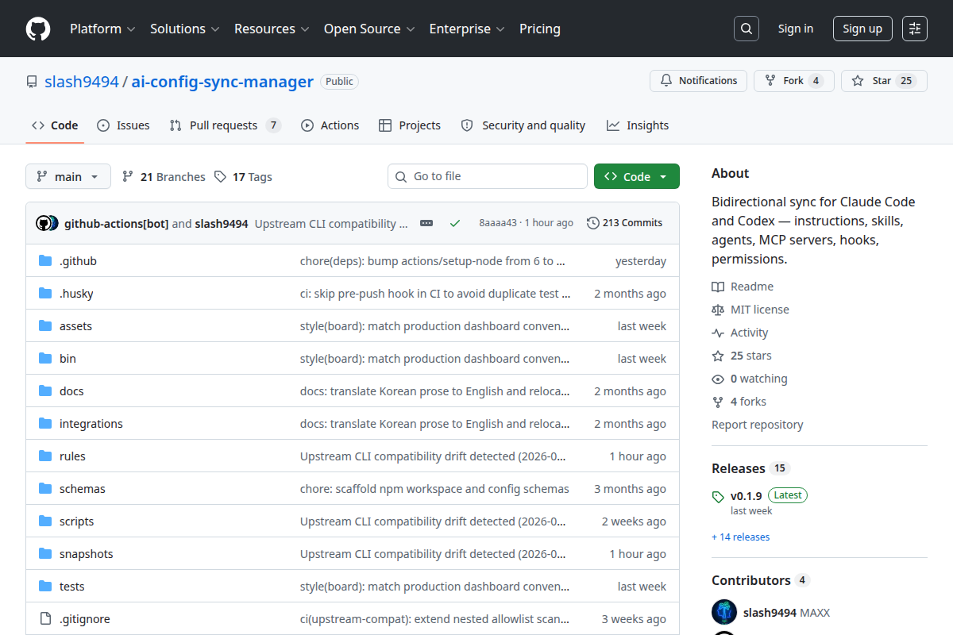This screenshot has width=953, height=635.
Task: Open the Insights tab
Action: (x=638, y=125)
